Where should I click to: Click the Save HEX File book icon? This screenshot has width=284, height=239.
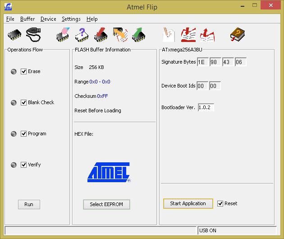(x=207, y=34)
